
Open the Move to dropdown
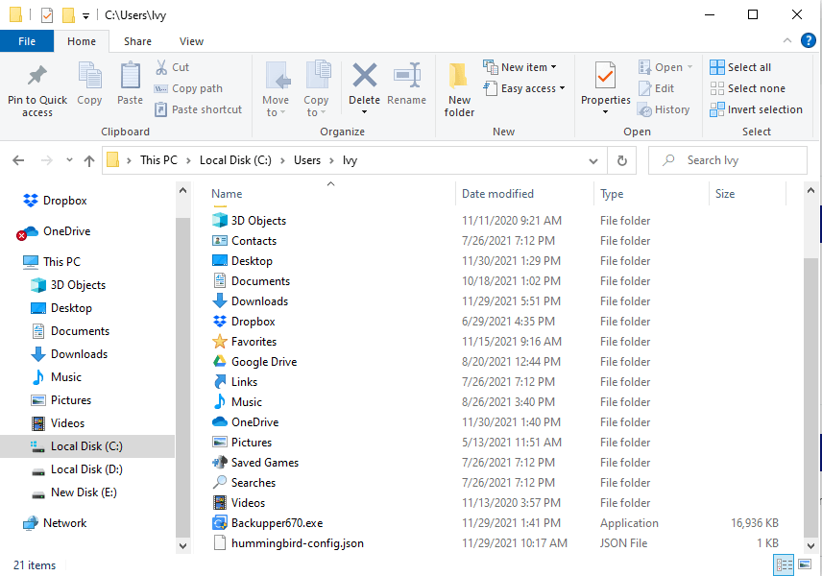[276, 89]
